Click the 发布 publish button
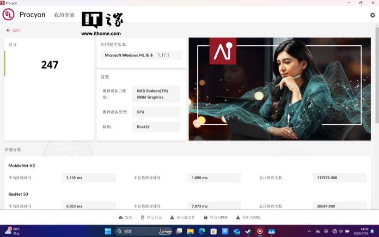 pyautogui.click(x=125, y=218)
